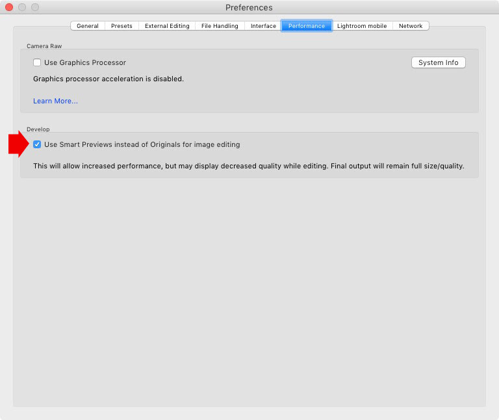Click 'Graphics processor acceleration is disabled.' text
The image size is (499, 420).
coord(109,79)
